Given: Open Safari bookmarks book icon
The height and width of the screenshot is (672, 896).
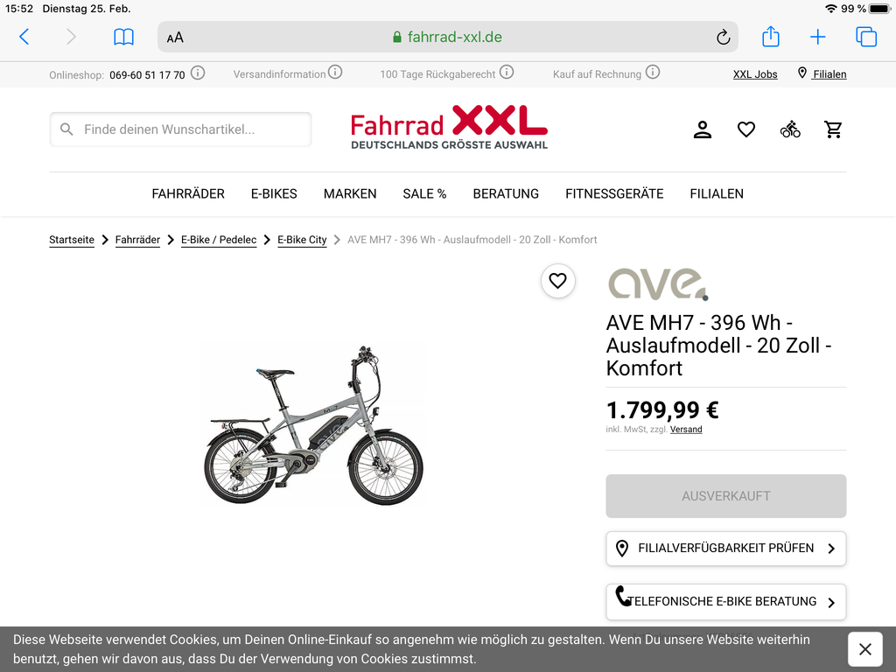Looking at the screenshot, I should pos(123,37).
